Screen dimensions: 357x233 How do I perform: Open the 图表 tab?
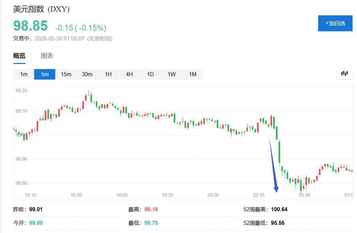click(47, 56)
